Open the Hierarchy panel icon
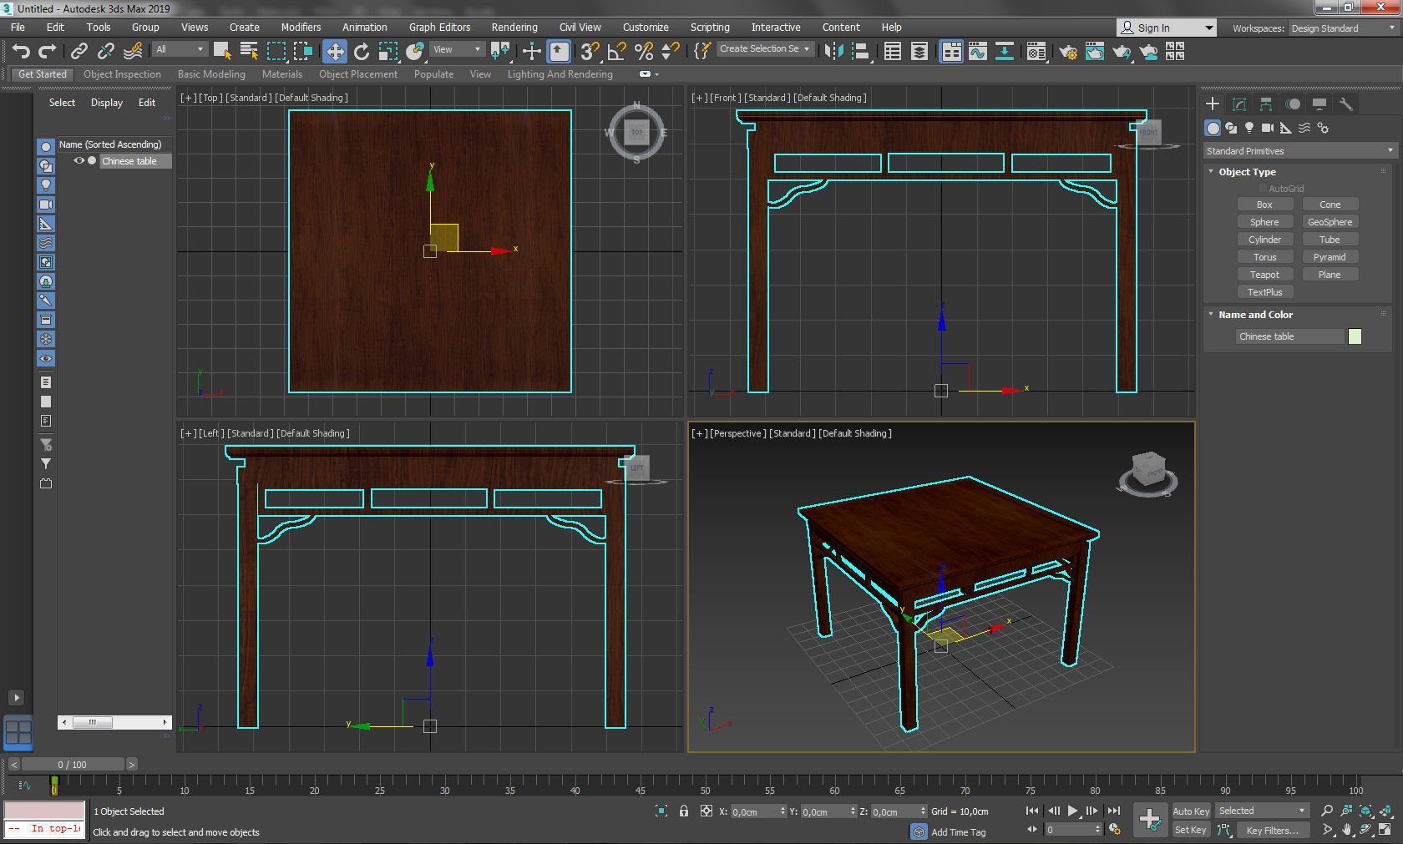Viewport: 1403px width, 844px height. pos(1266,104)
